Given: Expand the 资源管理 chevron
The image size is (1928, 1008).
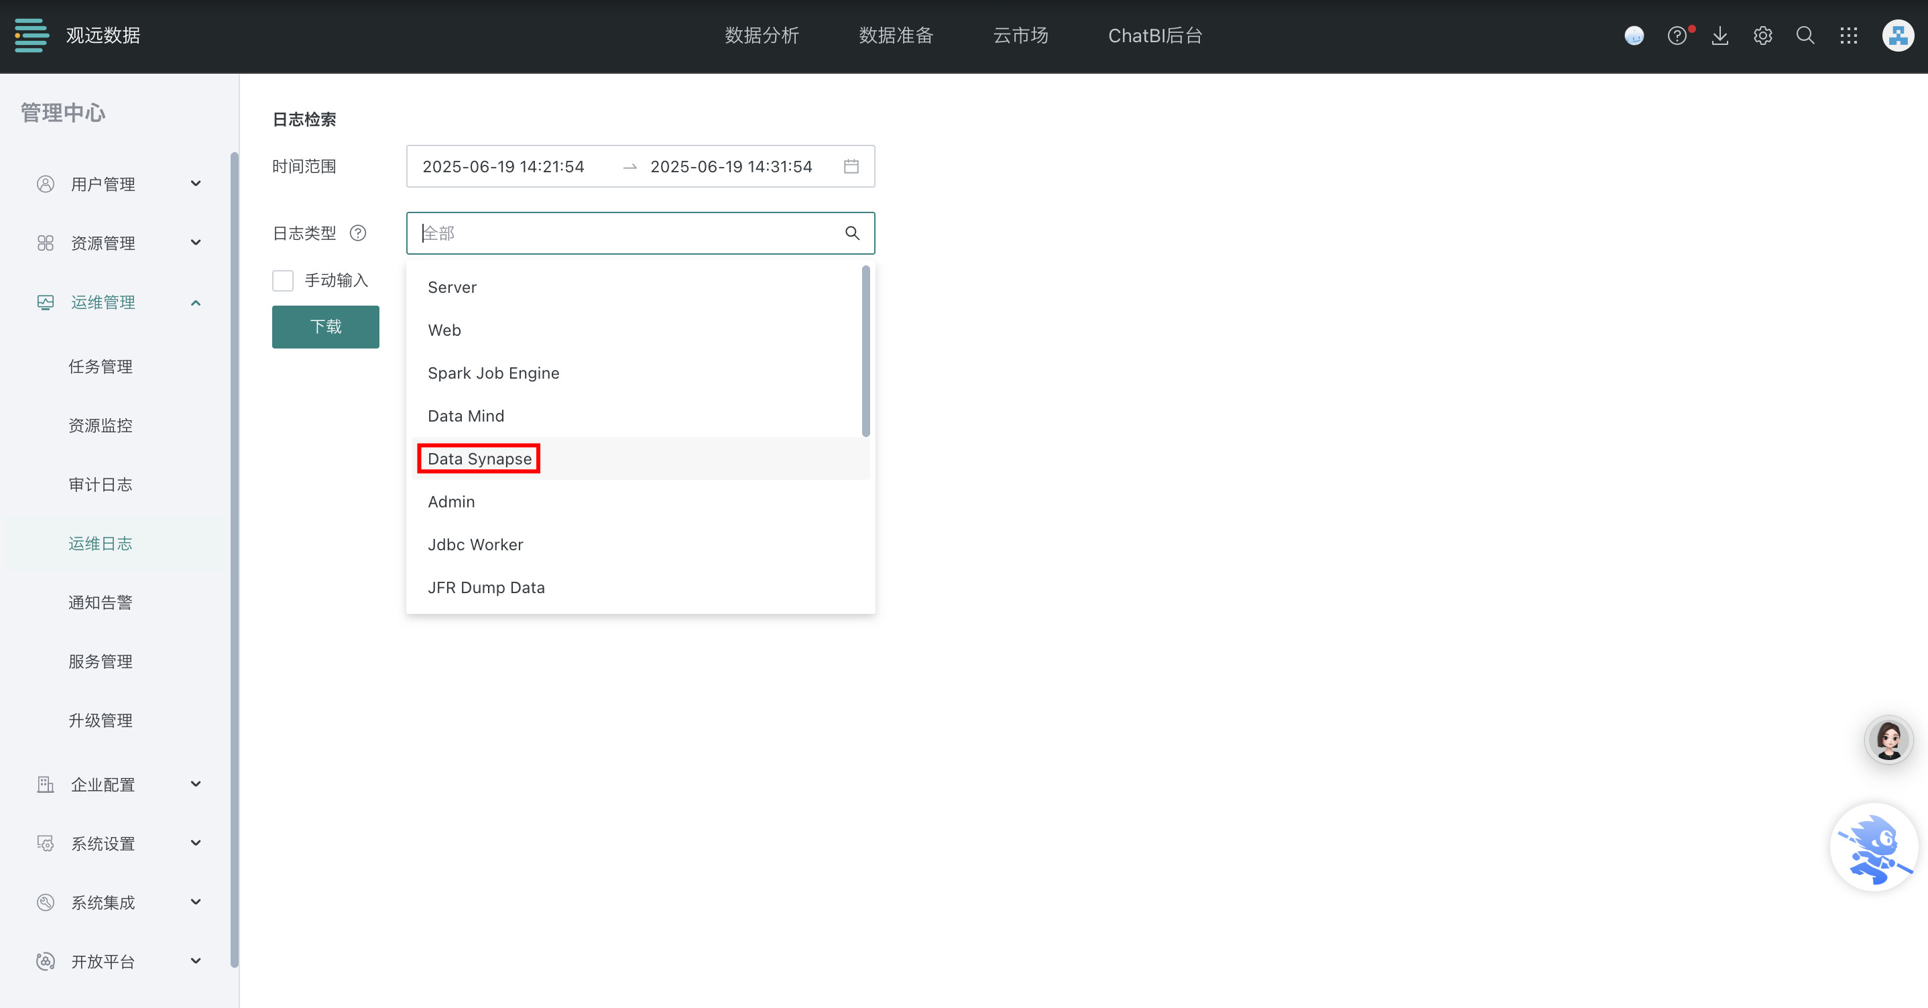Looking at the screenshot, I should click(x=196, y=243).
